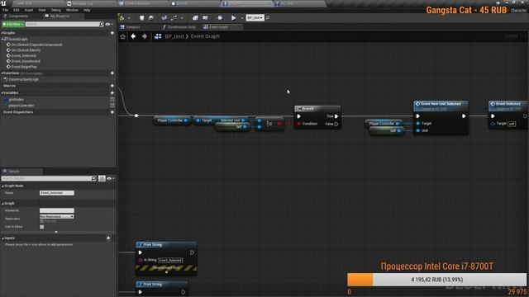This screenshot has height=297, width=529.
Task: Add input parameter with Inputs plus
Action: point(108,238)
